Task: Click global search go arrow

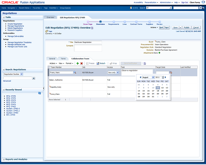Action: coord(200,8)
